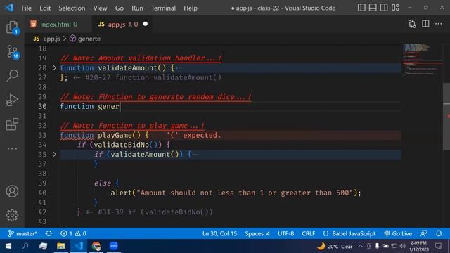Open the Go menu
The width and height of the screenshot is (450, 253).
pyautogui.click(x=120, y=8)
